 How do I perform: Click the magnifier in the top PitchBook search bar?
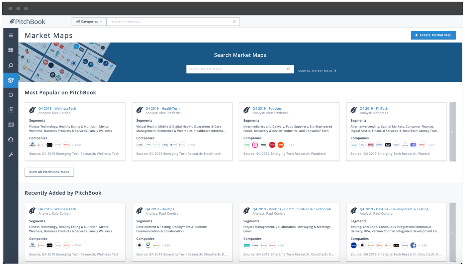234,22
